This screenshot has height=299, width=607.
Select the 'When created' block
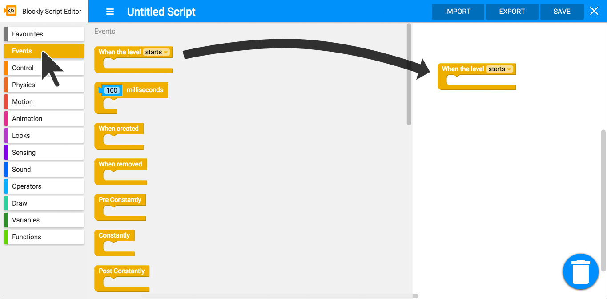point(119,129)
